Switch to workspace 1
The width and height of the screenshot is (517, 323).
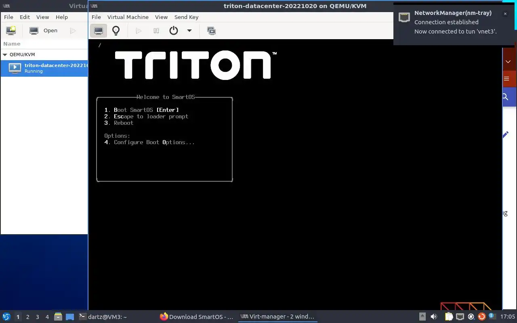18,317
